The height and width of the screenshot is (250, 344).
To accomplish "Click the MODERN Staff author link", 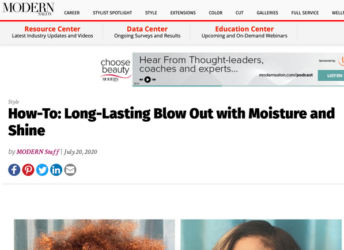I will (37, 151).
